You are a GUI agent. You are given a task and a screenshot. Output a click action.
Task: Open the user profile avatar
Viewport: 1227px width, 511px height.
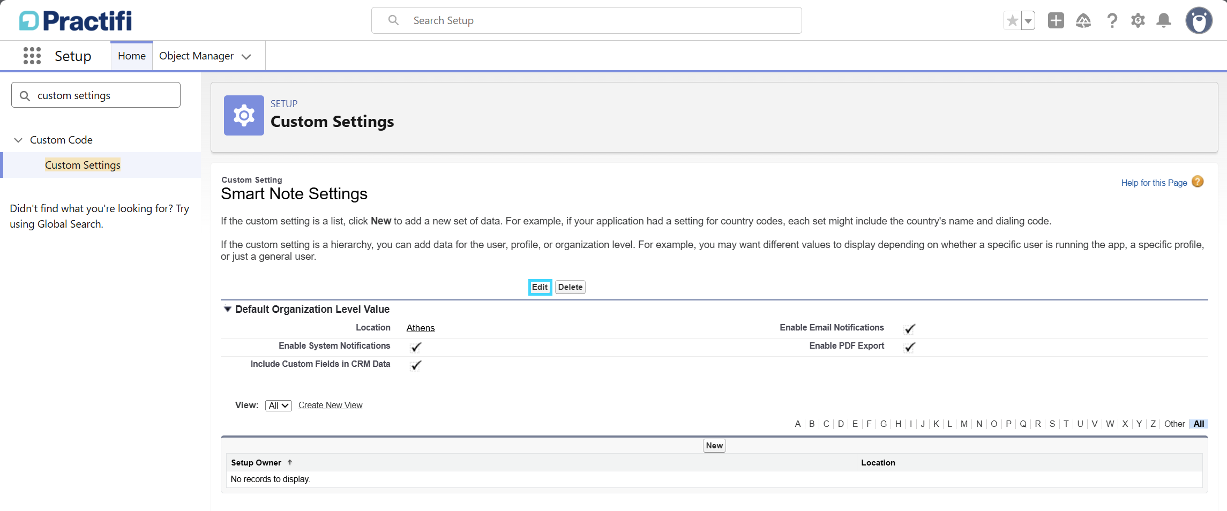[1199, 21]
